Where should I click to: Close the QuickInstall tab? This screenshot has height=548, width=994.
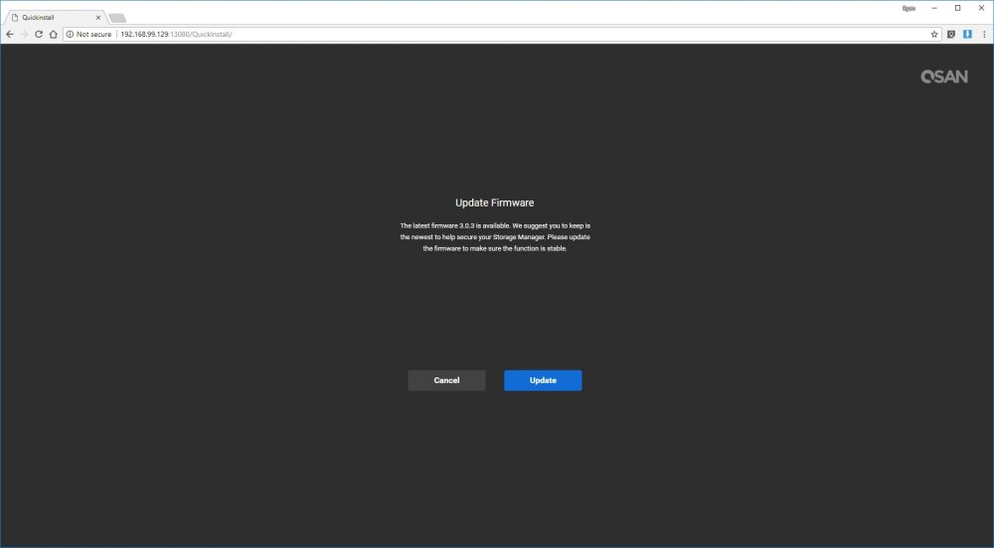click(x=98, y=18)
